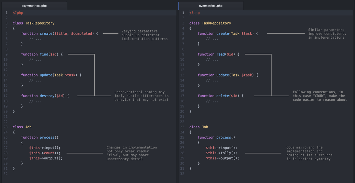Click 'function destroy($id)' line in asymmetrical.php

45,96
